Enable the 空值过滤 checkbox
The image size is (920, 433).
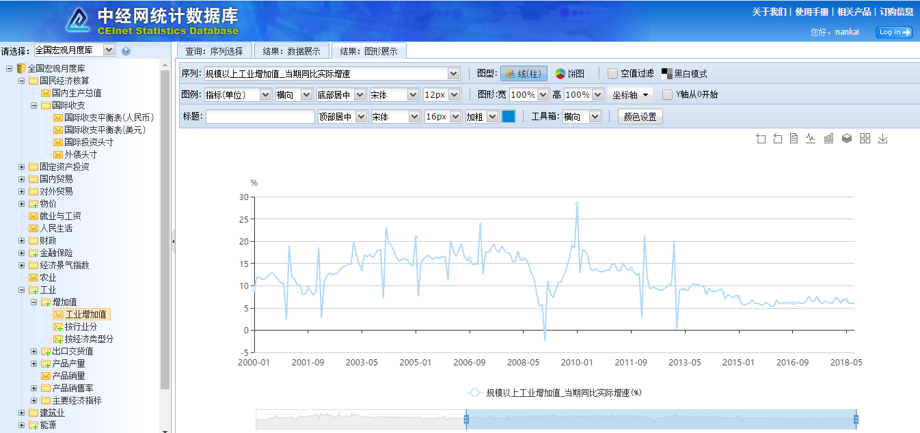[612, 74]
